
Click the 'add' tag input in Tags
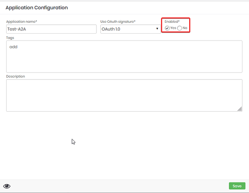coord(14,47)
